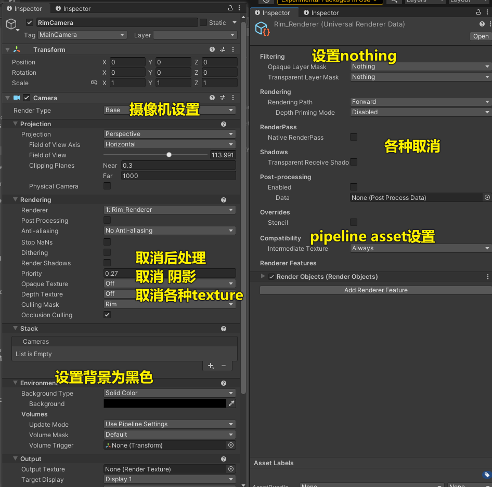This screenshot has height=487, width=492.
Task: Open the Target Display dropdown
Action: (169, 479)
